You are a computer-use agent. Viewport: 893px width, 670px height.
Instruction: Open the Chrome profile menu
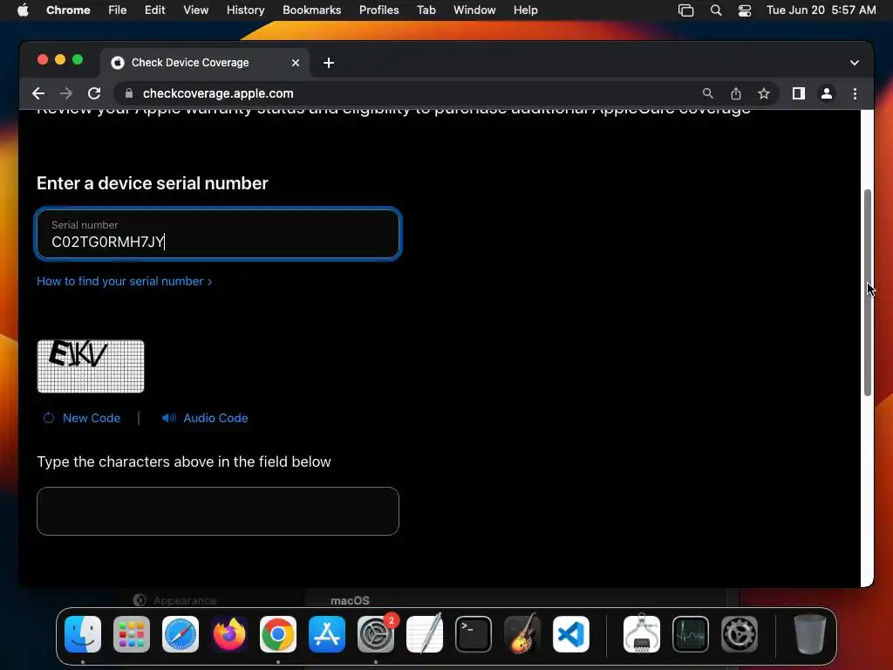pyautogui.click(x=827, y=93)
